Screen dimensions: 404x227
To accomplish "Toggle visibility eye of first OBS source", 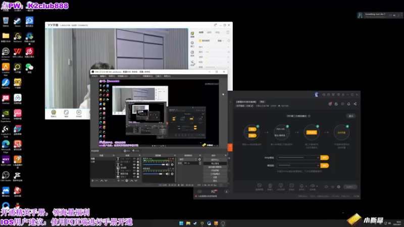I will point(134,159).
